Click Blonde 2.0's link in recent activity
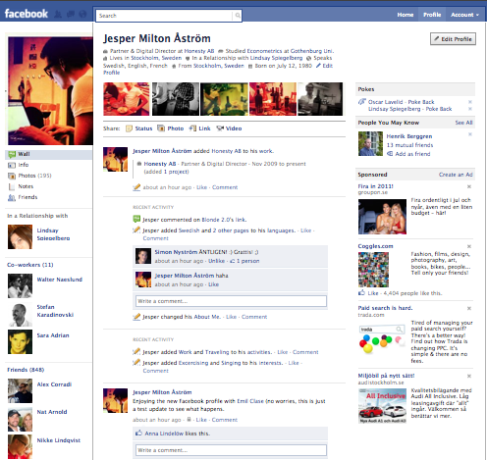Screen dimensions: 487x460 pos(224,220)
